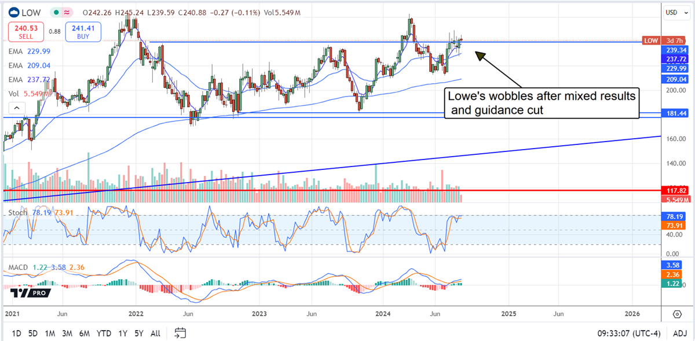
Task: Click the red 117.82 price-axis label
Action: [x=675, y=190]
